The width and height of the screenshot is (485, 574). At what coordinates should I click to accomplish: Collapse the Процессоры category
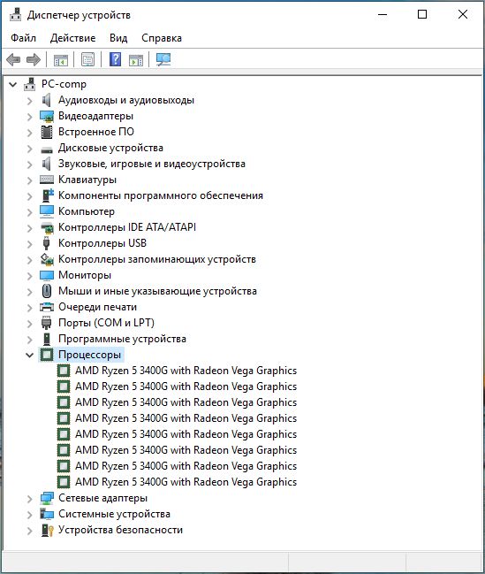pos(30,355)
